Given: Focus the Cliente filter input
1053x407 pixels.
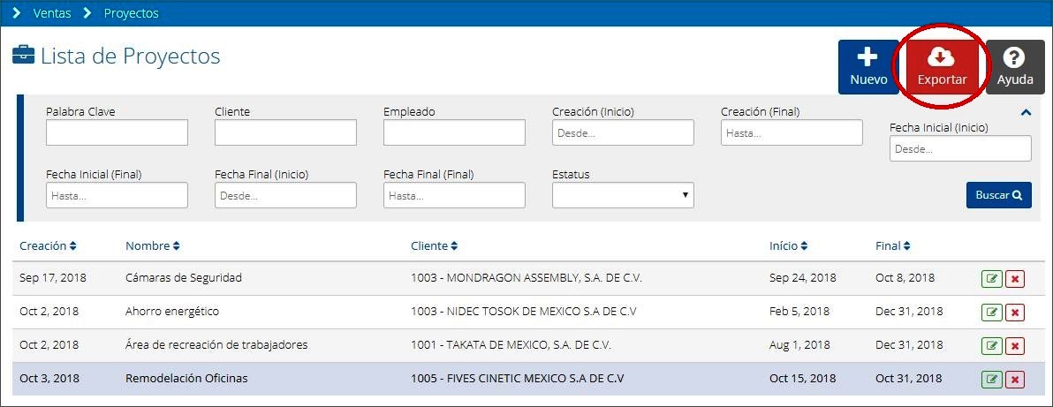Looking at the screenshot, I should (285, 132).
